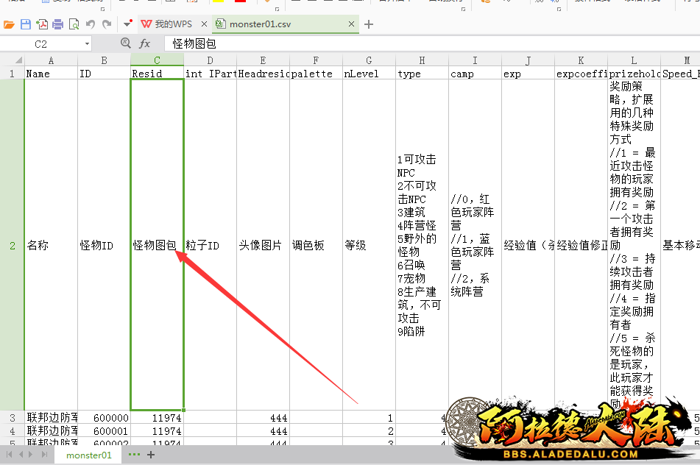
Task: Click the Undo arrow icon
Action: 91,24
